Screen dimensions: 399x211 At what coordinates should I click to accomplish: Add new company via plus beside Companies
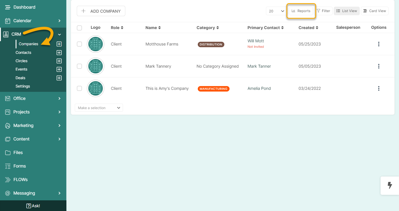point(59,44)
